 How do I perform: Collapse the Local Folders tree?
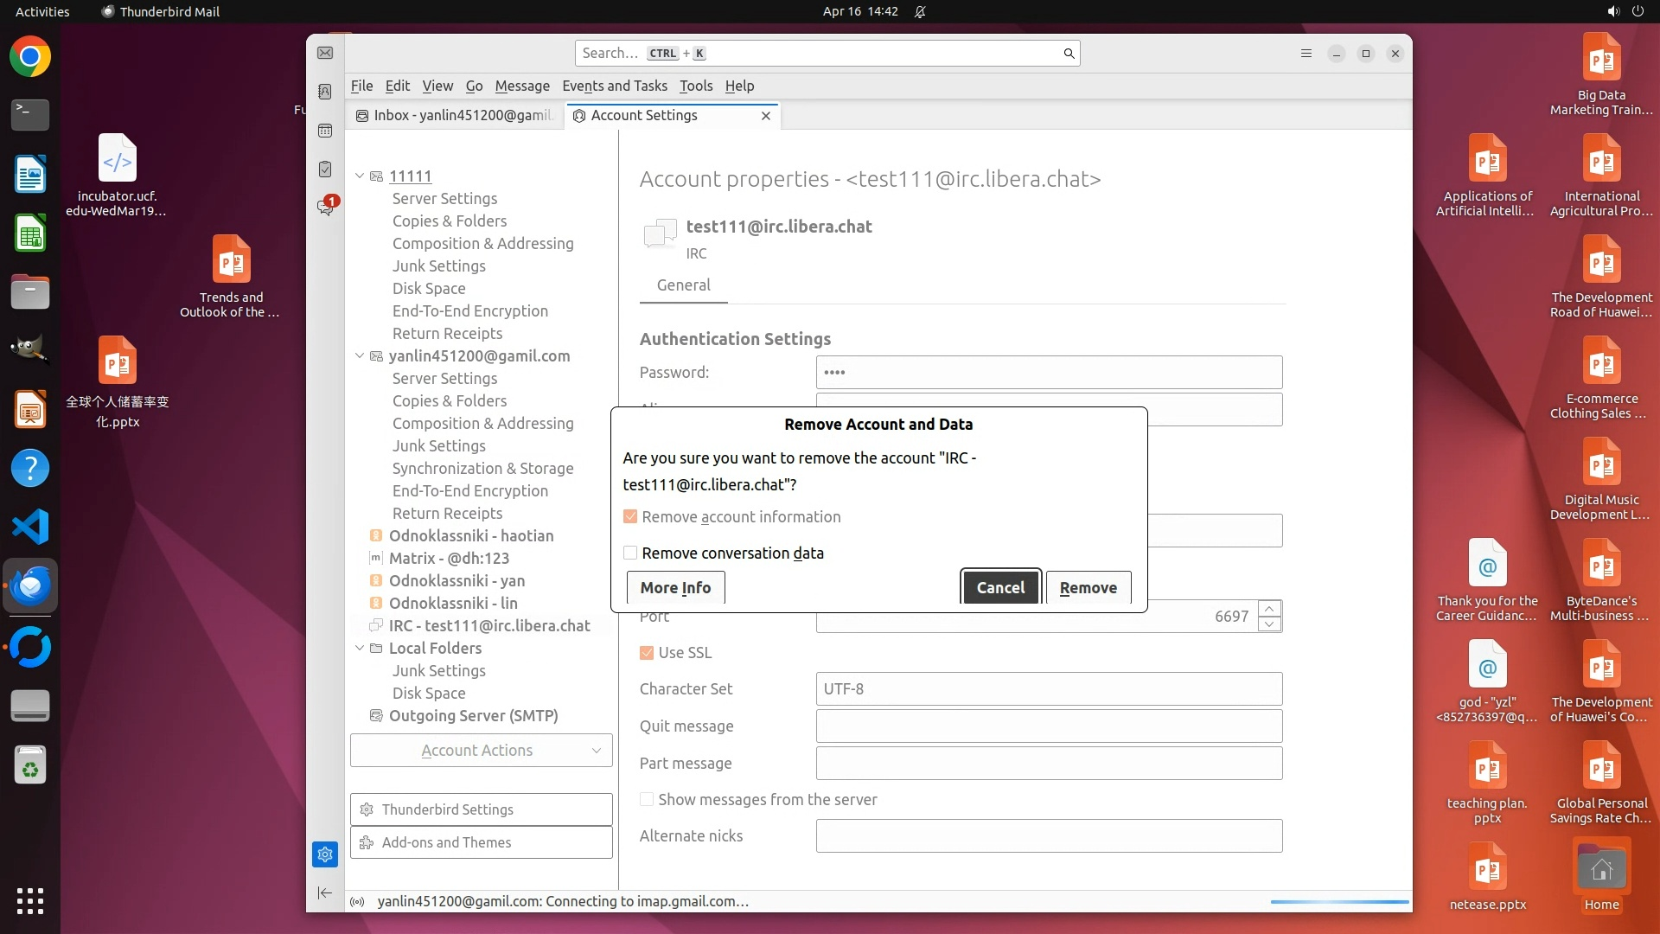tap(360, 648)
